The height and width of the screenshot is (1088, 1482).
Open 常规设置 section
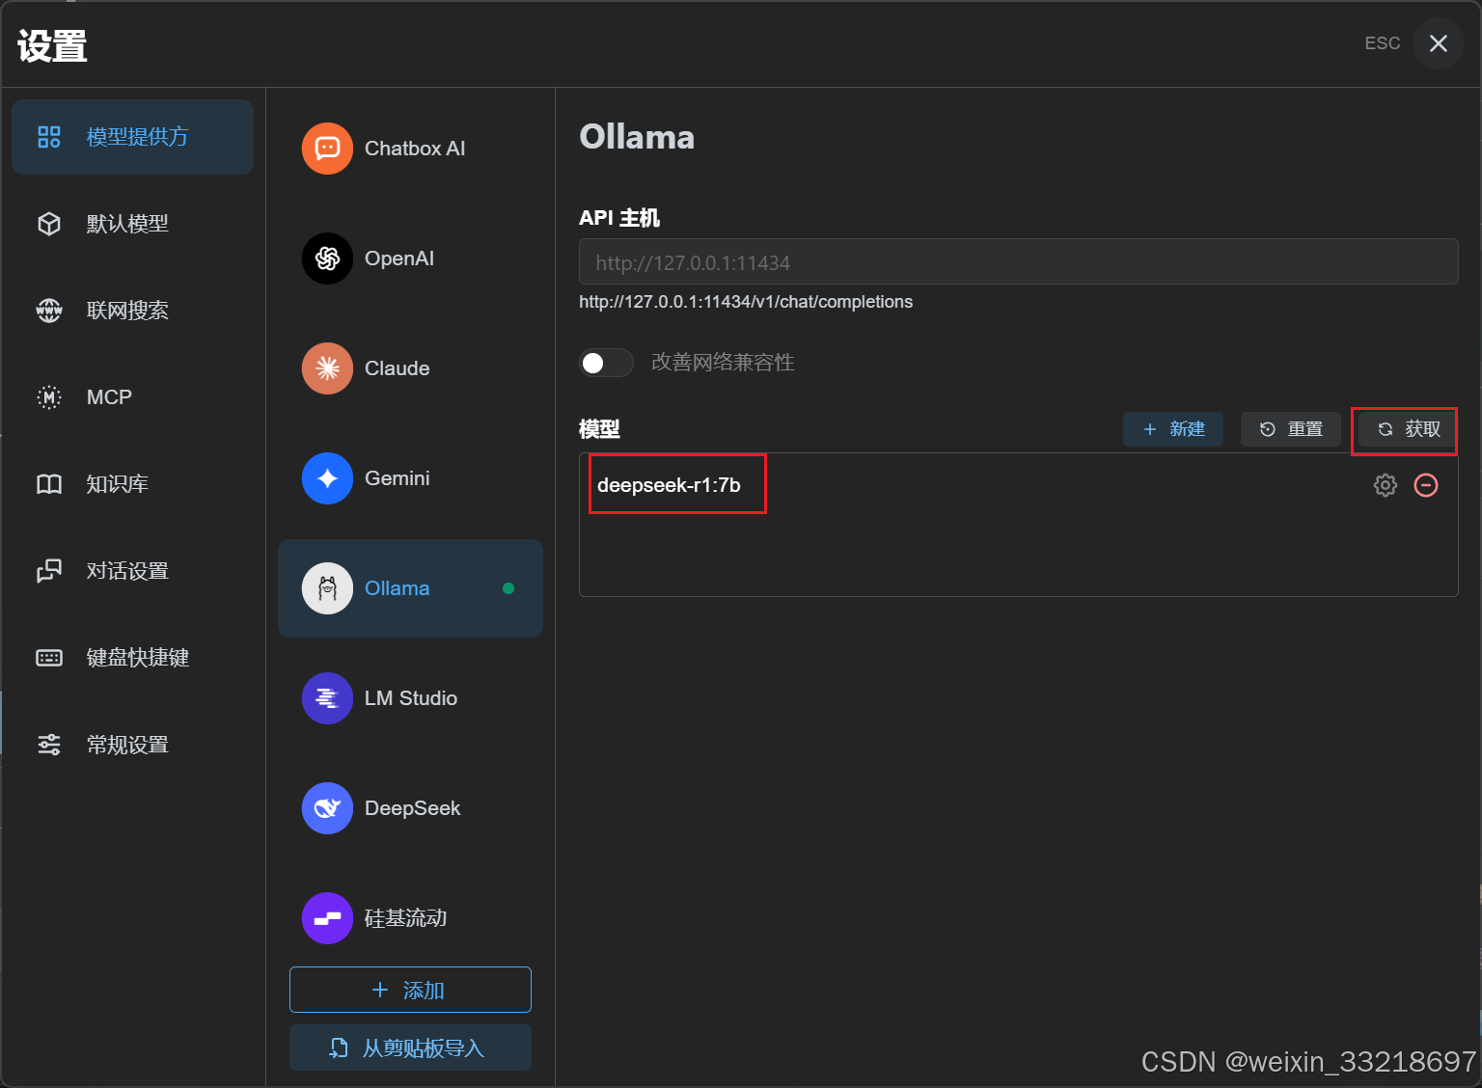click(132, 745)
